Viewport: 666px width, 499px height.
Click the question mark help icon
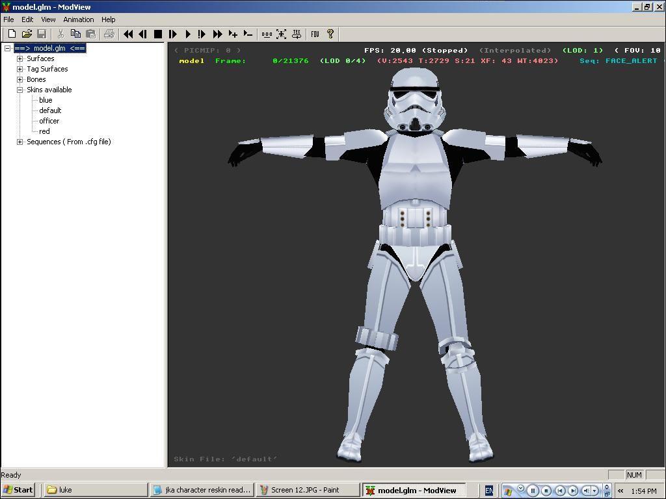(330, 34)
